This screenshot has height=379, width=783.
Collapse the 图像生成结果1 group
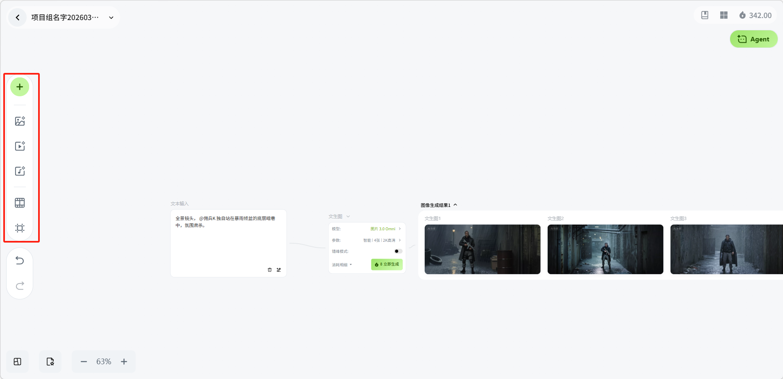click(x=455, y=205)
